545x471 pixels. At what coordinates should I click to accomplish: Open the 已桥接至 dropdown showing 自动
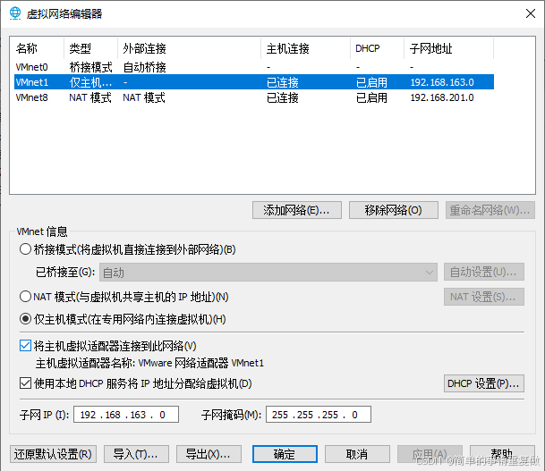268,272
